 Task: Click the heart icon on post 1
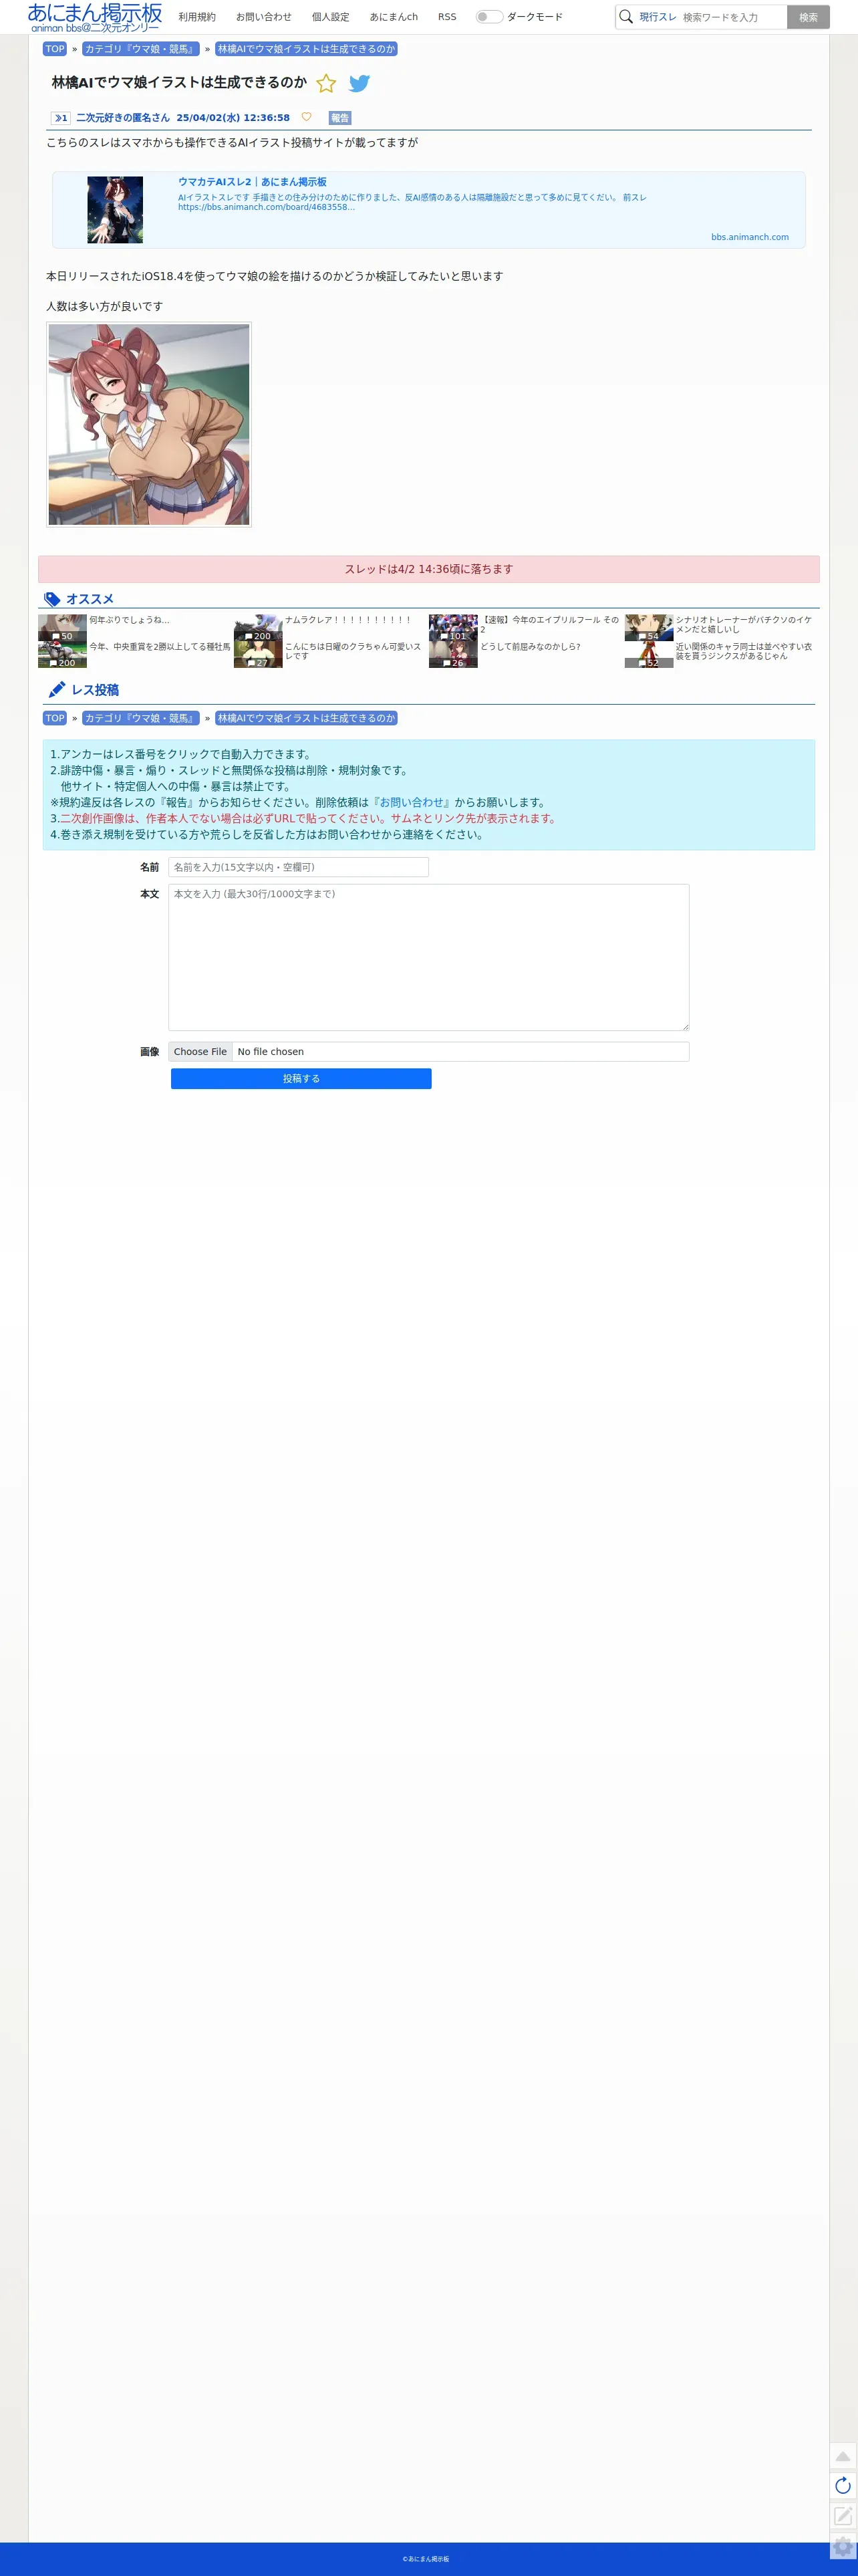point(306,117)
